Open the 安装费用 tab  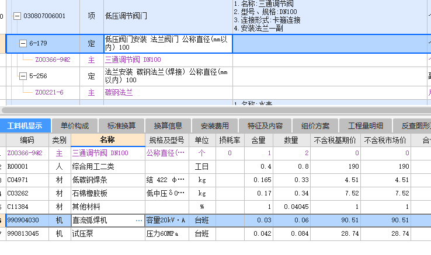click(215, 126)
